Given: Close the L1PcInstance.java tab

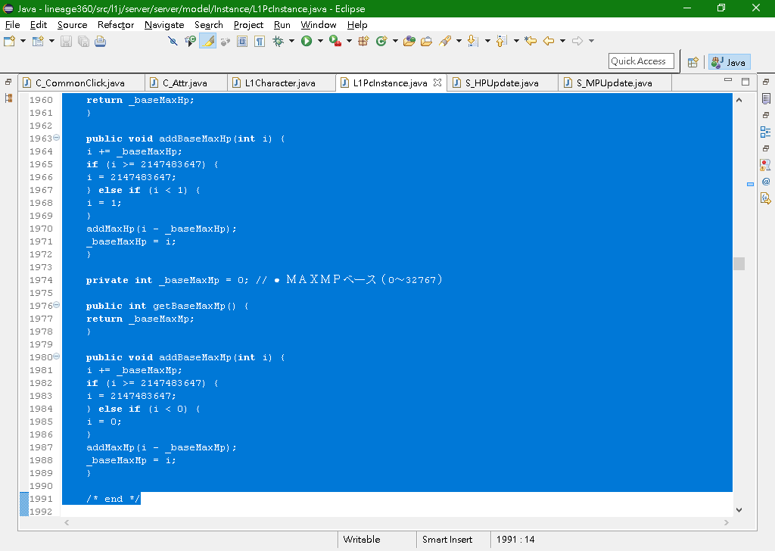Looking at the screenshot, I should tap(437, 82).
